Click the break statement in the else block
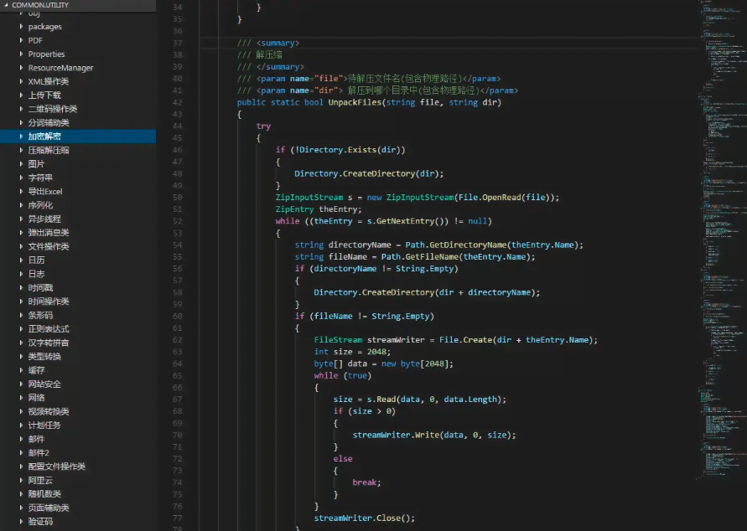Image resolution: width=747 pixels, height=531 pixels. pos(366,482)
